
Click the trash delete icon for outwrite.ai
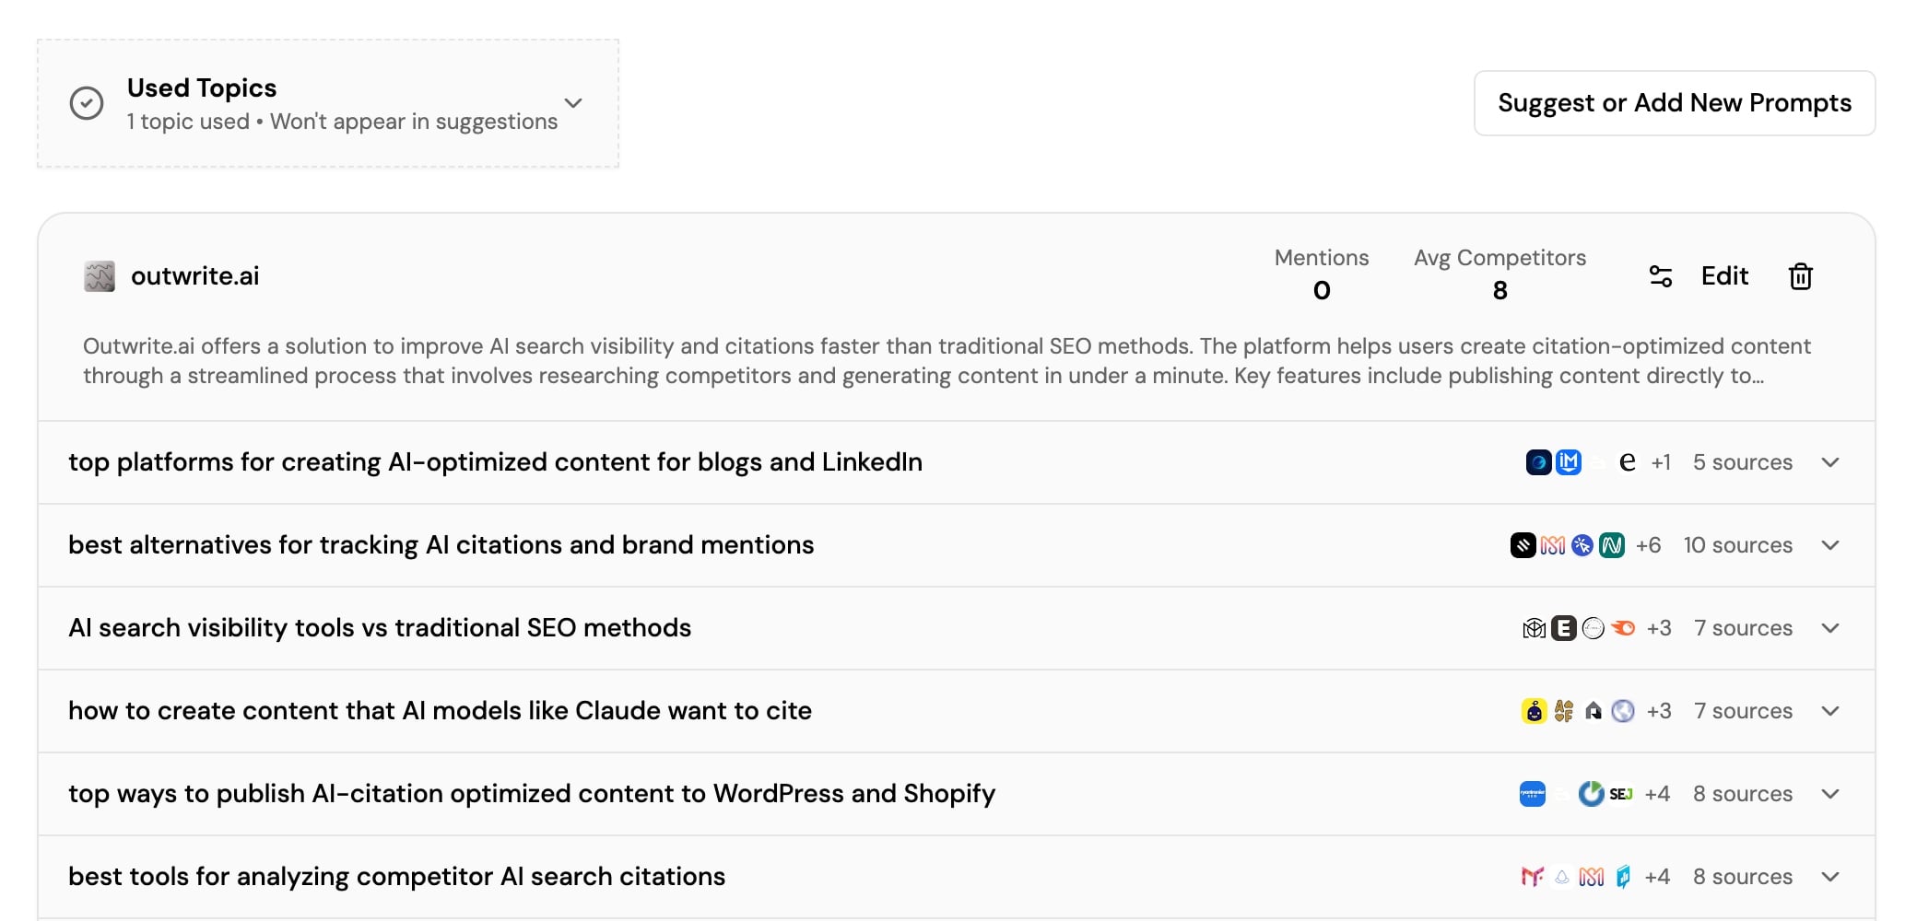[1800, 276]
